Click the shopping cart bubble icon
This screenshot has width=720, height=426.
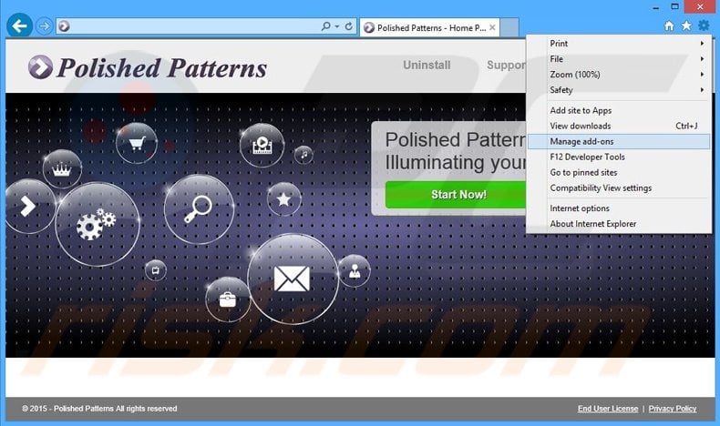tap(137, 143)
